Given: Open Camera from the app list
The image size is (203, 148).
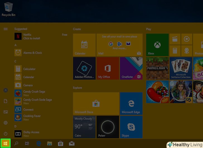Looking at the screenshot, I should click(41, 85).
